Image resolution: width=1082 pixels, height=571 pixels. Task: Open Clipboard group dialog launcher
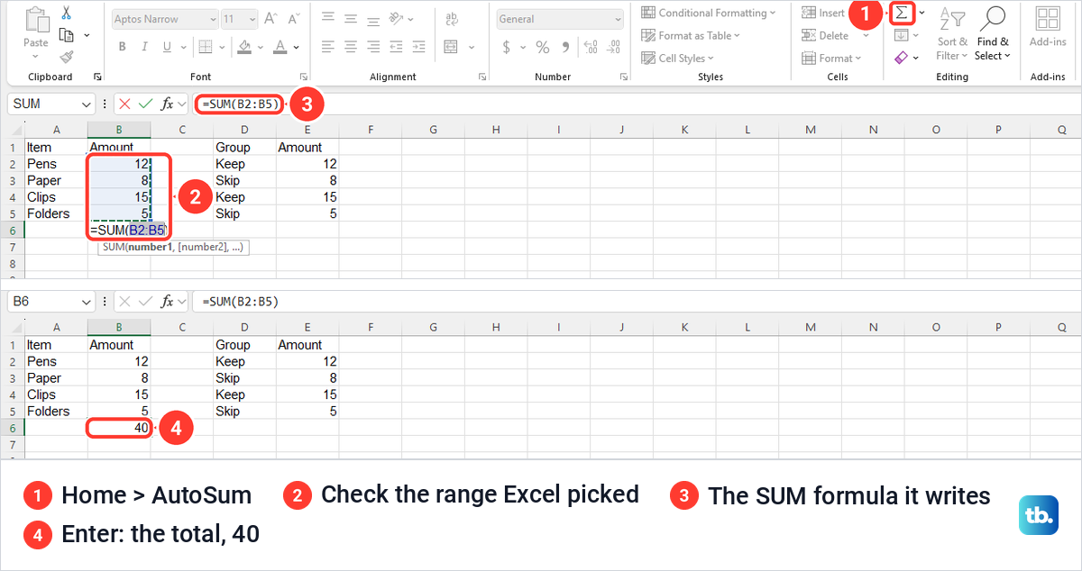coord(97,77)
